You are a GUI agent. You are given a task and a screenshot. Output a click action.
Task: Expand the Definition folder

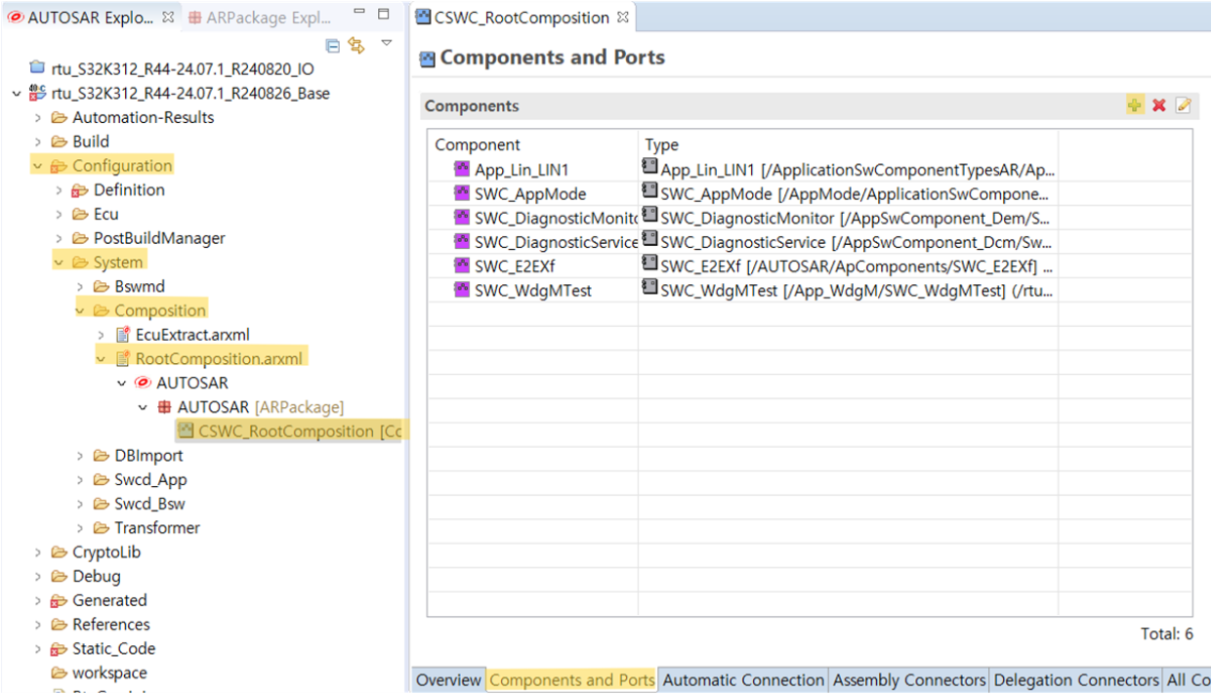point(60,190)
